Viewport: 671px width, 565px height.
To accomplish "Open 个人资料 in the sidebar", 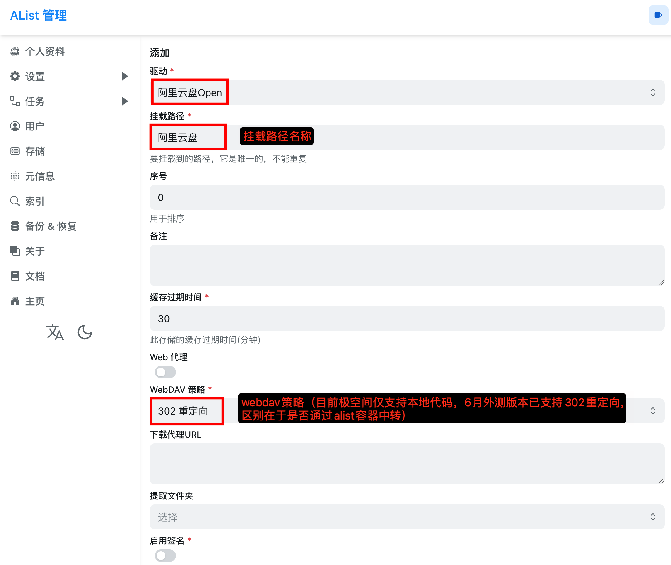I will pyautogui.click(x=45, y=51).
